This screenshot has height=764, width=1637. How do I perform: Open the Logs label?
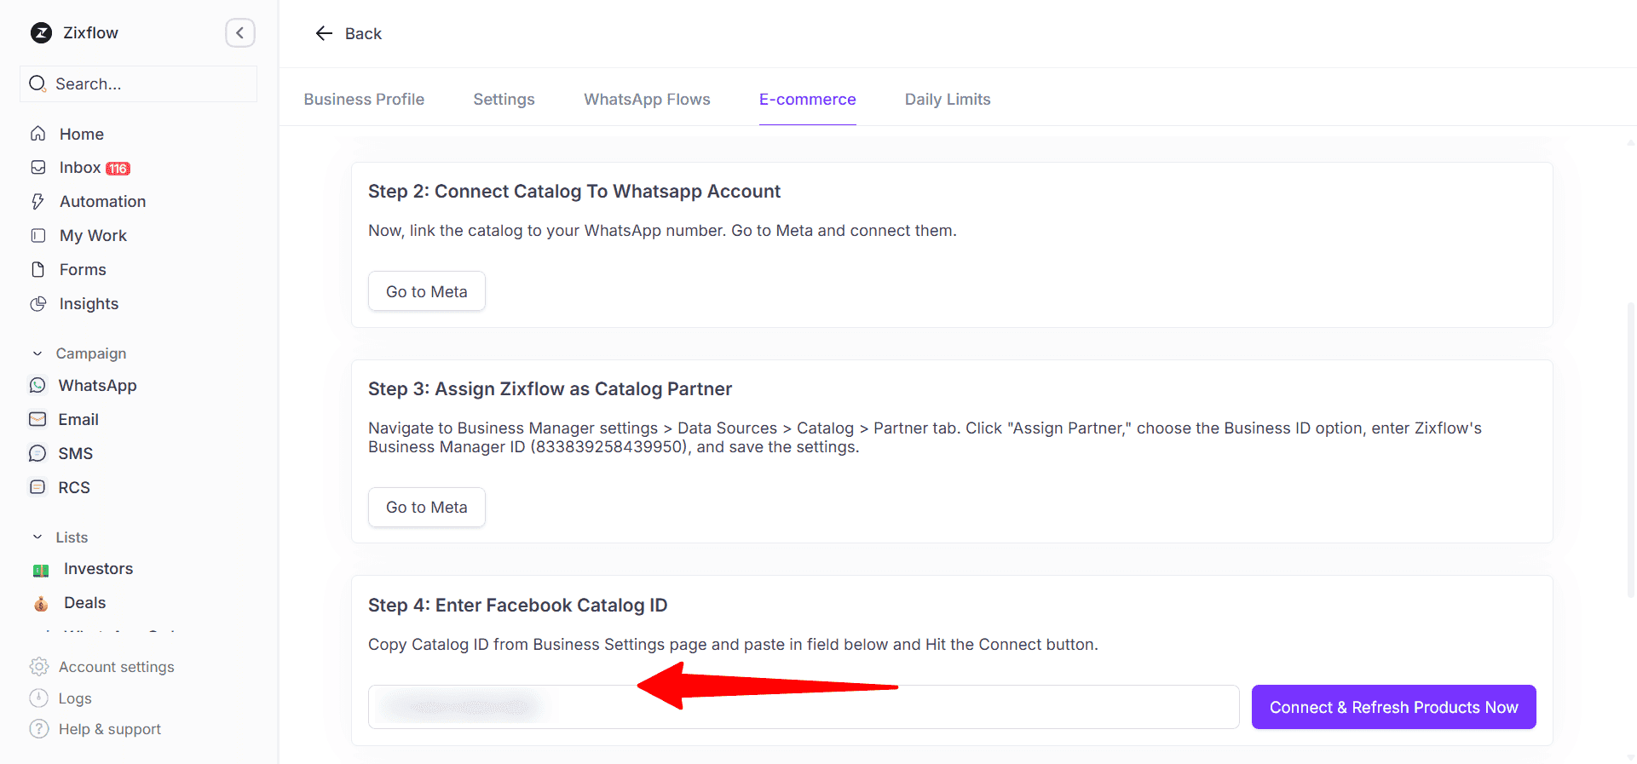[75, 698]
